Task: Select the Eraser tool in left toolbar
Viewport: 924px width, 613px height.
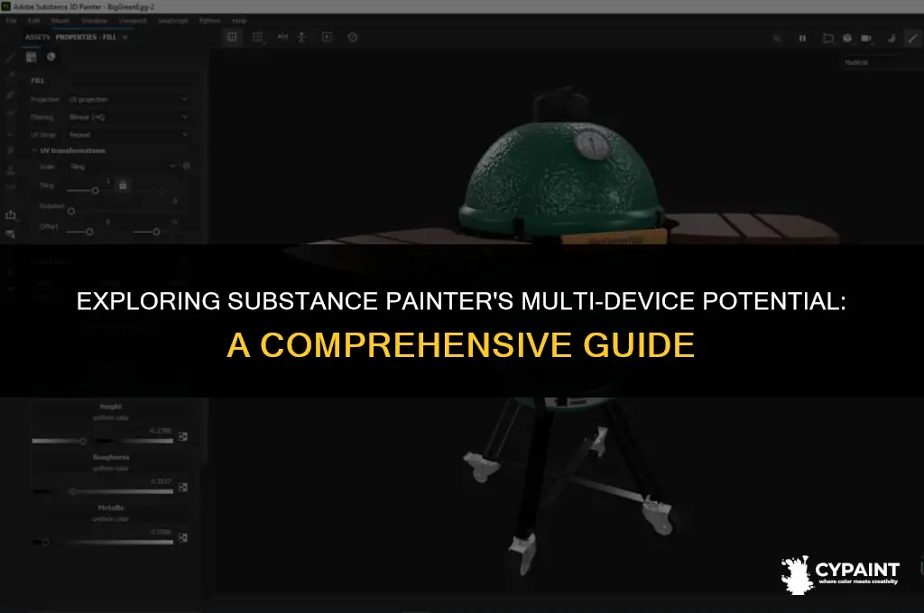Action: 10,76
